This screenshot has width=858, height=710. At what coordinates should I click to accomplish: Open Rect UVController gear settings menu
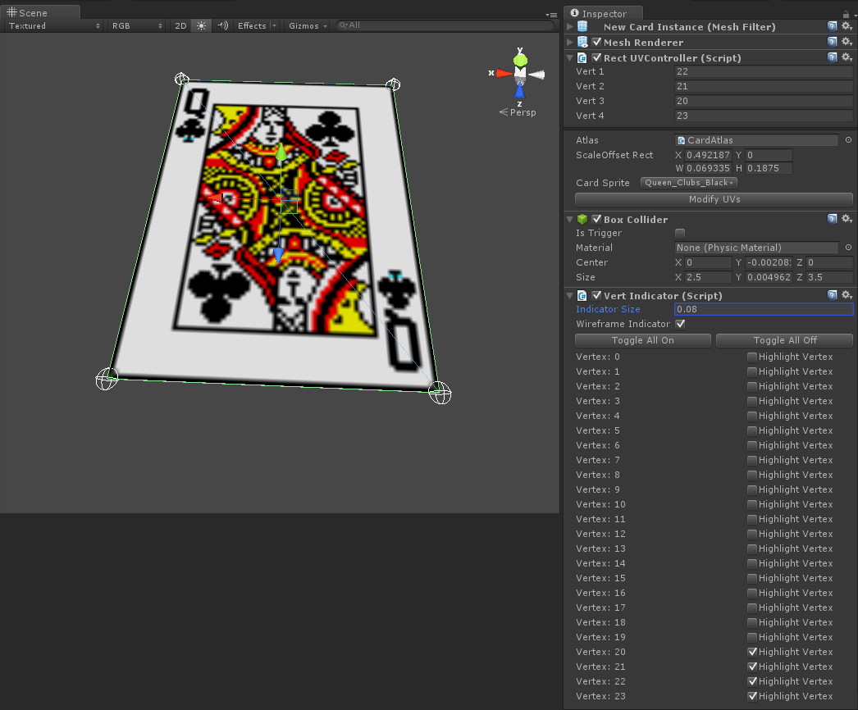(847, 57)
